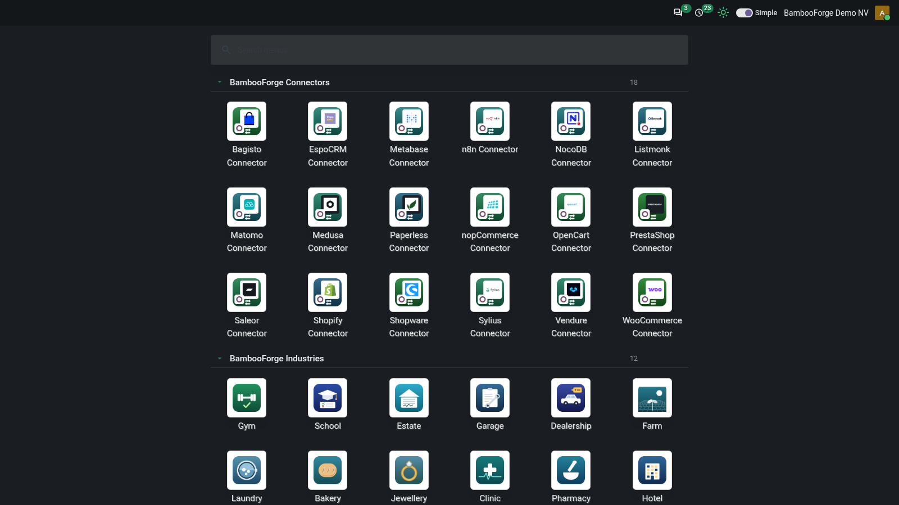
Task: Open the activities clock with 23 badge
Action: 699,12
